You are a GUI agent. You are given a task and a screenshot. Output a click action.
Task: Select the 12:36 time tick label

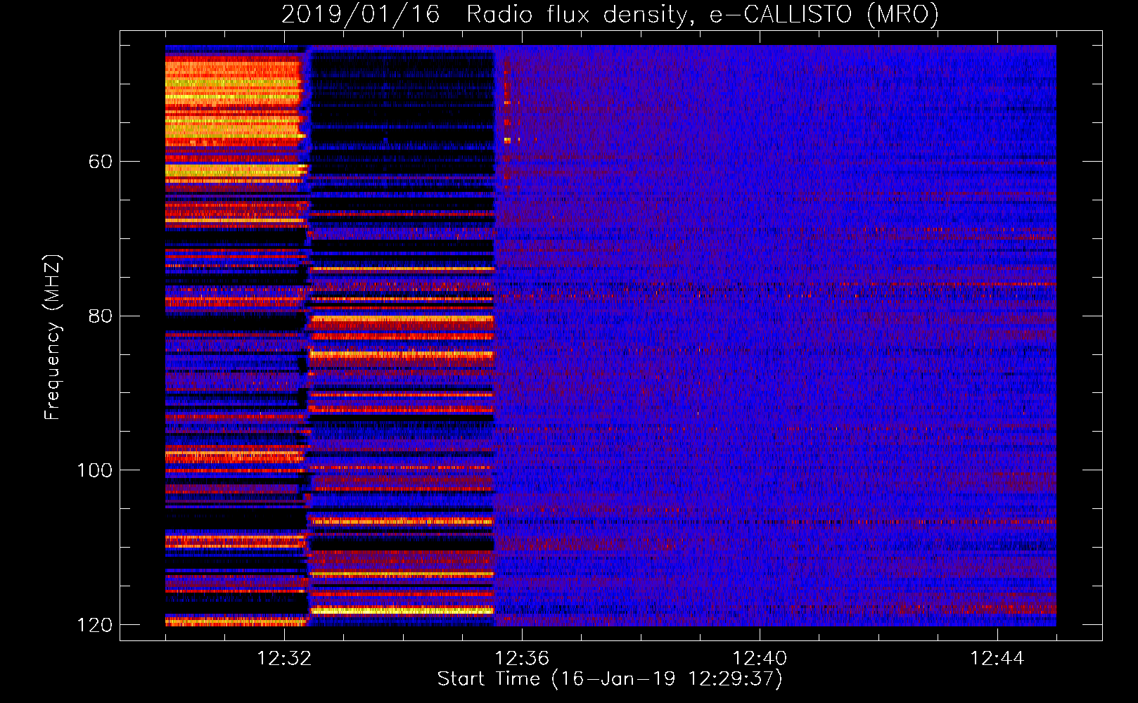click(x=522, y=659)
